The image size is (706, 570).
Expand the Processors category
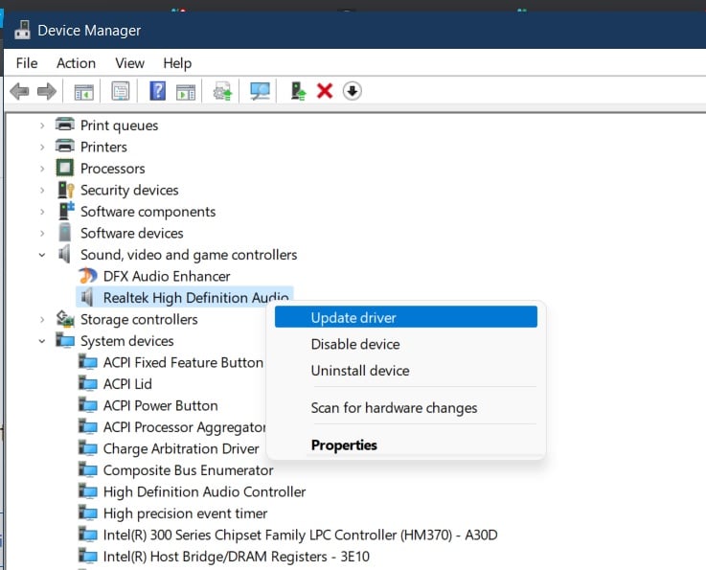click(42, 169)
